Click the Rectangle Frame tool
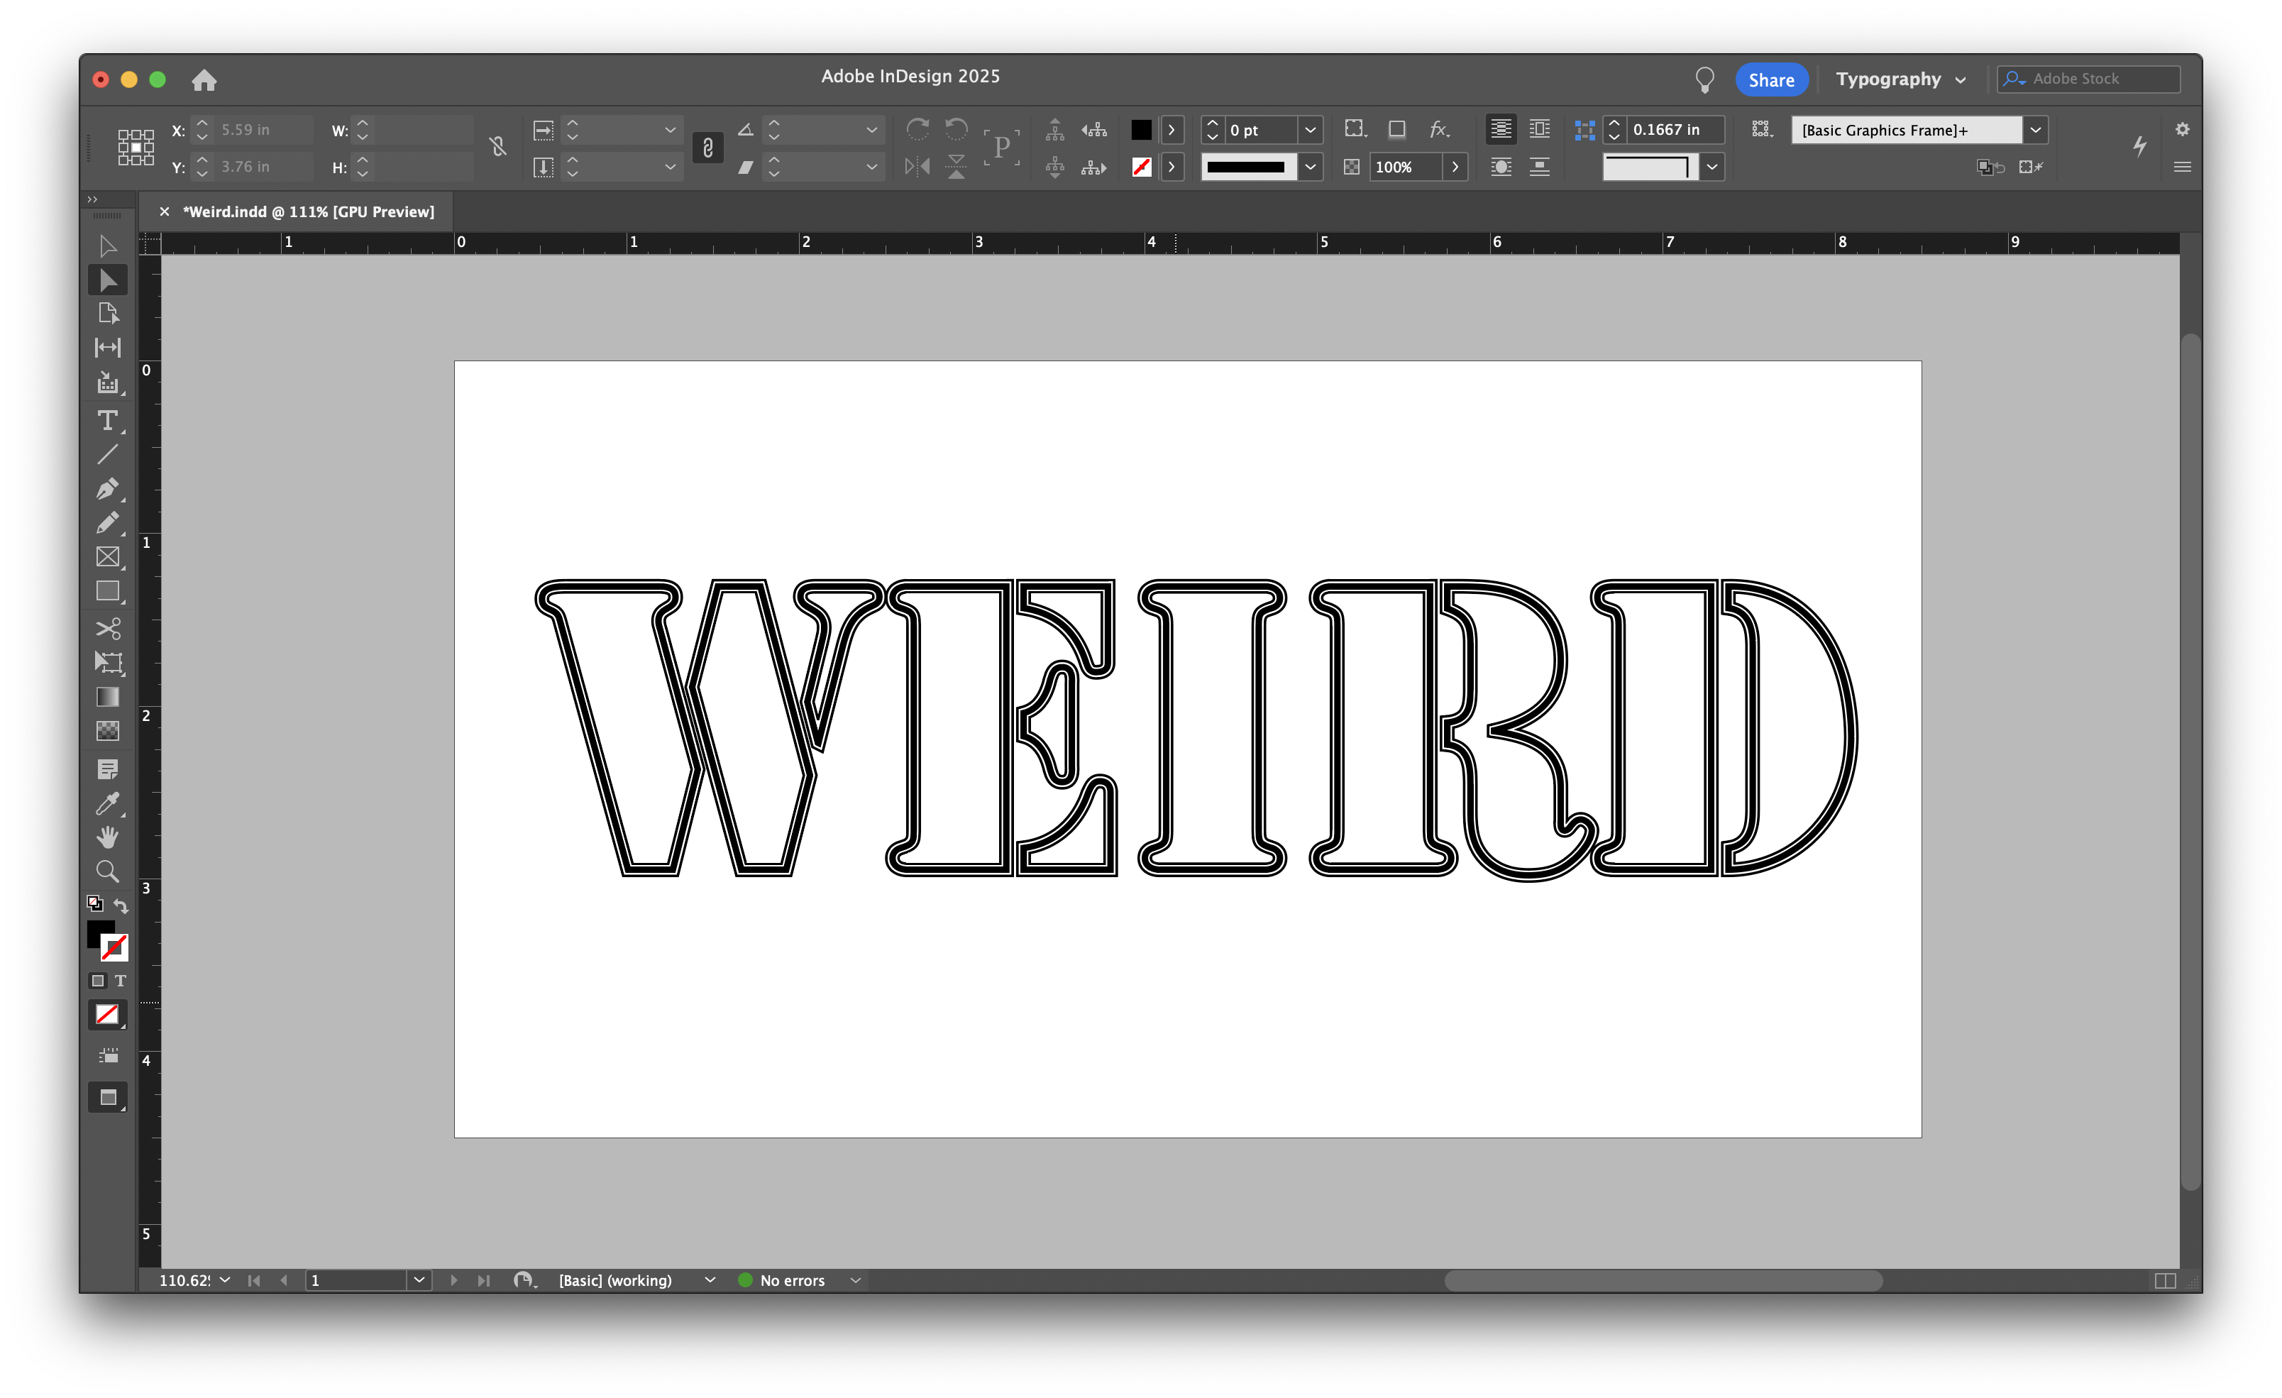Viewport: 2282px width, 1398px height. 107,557
